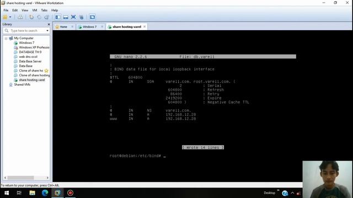The image size is (353, 198).
Task: Click the Windows 7 VM icon in library
Action: point(16,43)
